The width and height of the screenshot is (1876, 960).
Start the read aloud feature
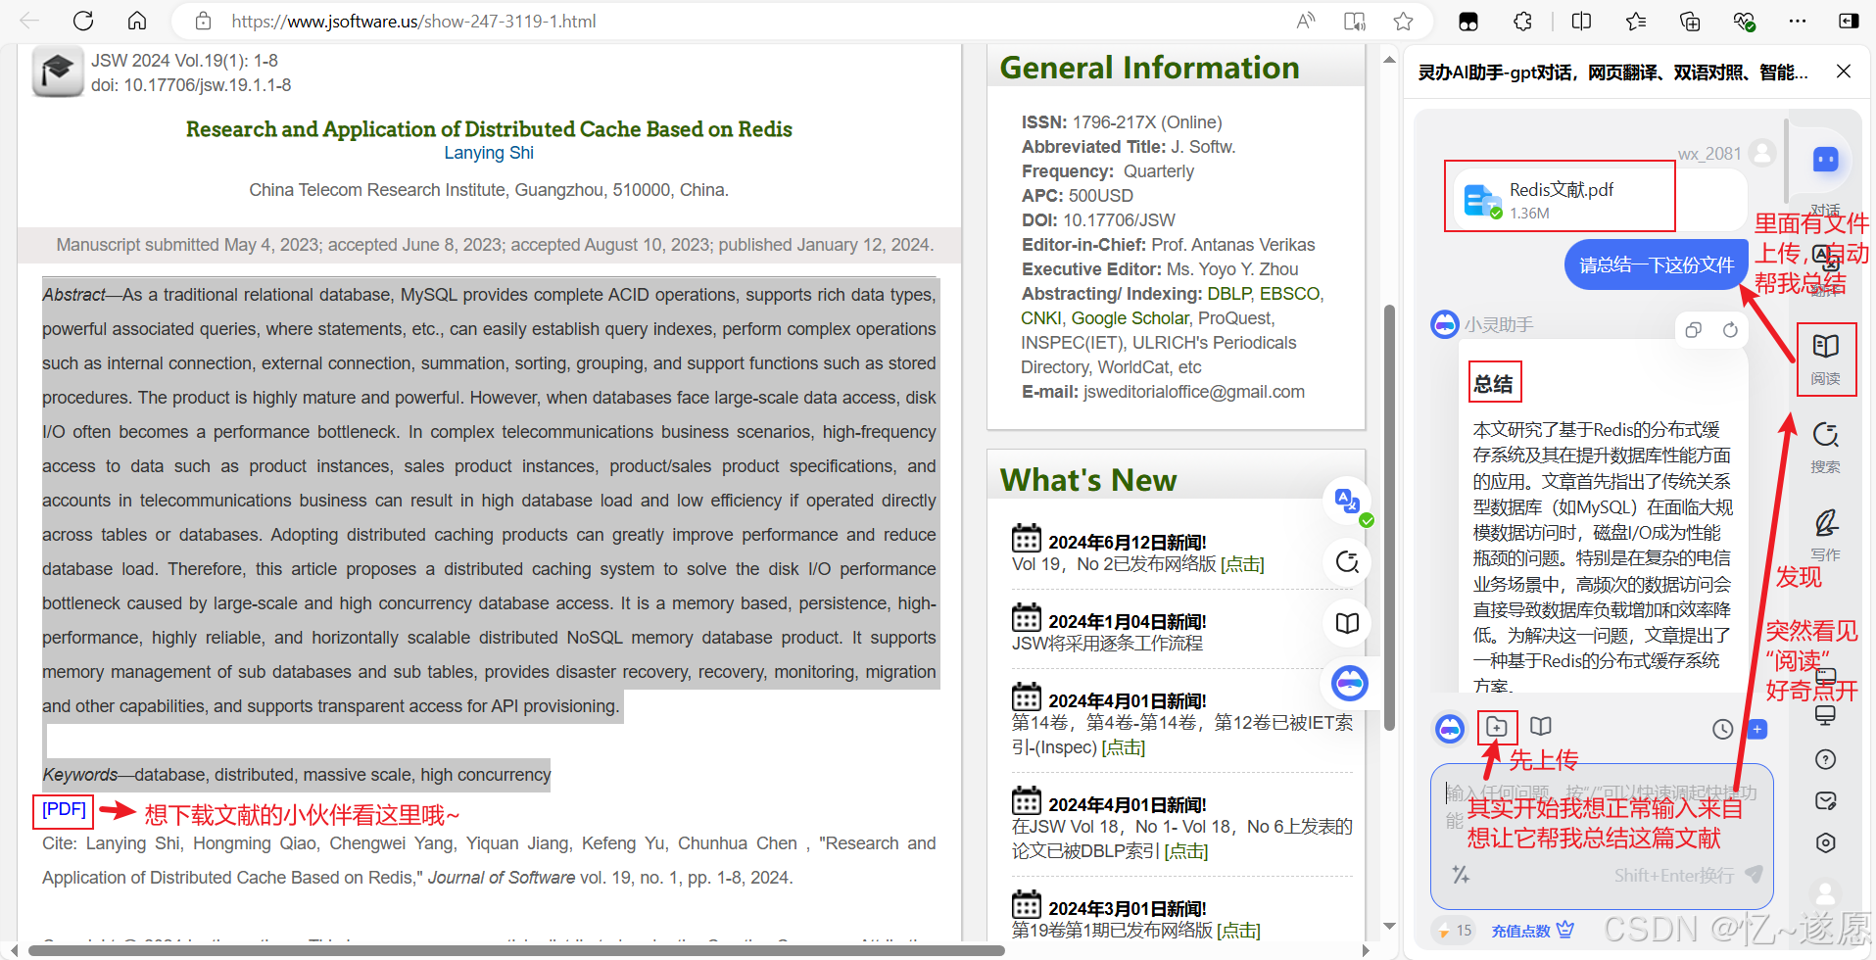tap(1305, 21)
